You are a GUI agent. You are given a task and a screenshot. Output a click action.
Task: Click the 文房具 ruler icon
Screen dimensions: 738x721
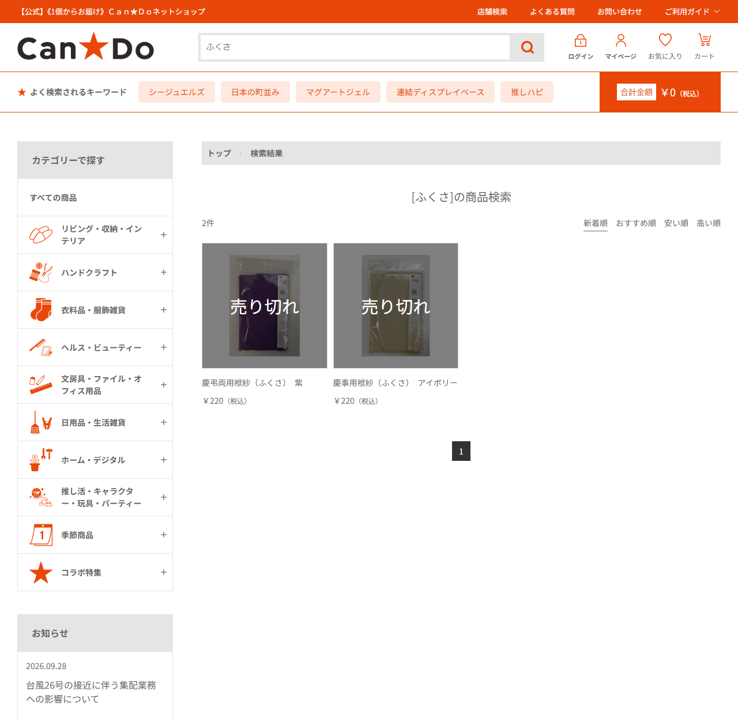click(41, 385)
